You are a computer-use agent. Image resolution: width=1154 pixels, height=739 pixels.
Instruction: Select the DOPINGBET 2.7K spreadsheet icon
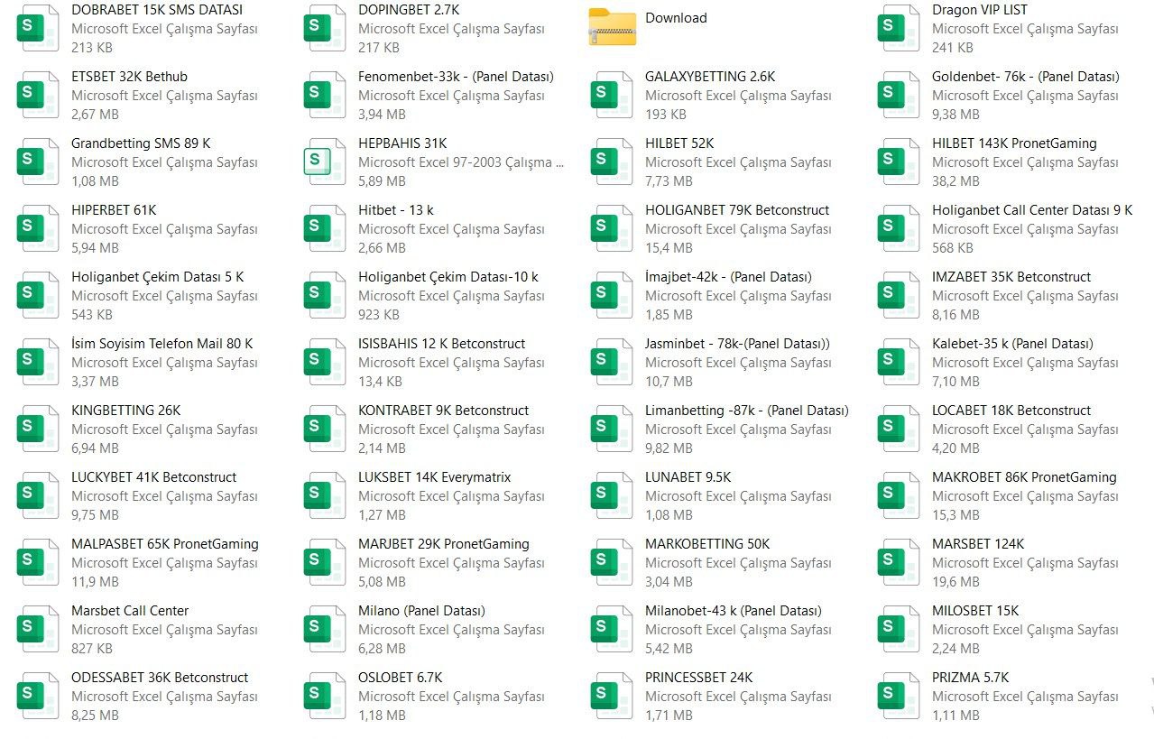325,28
